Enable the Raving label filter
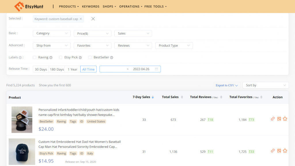295x166 pixels. (34, 57)
